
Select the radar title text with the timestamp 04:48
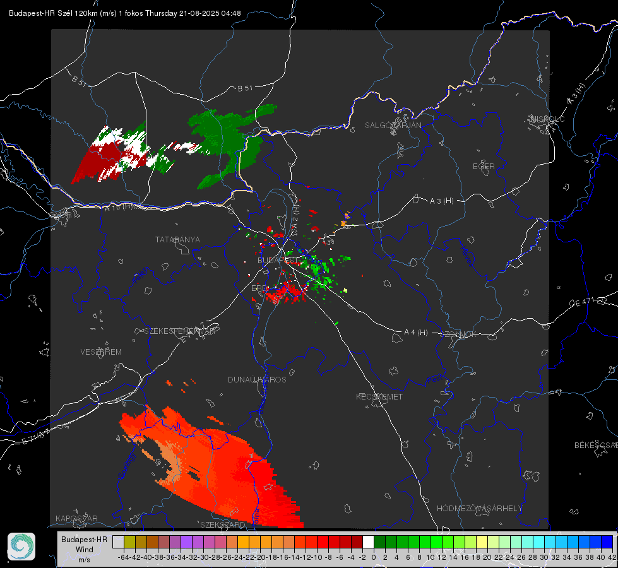tap(125, 13)
